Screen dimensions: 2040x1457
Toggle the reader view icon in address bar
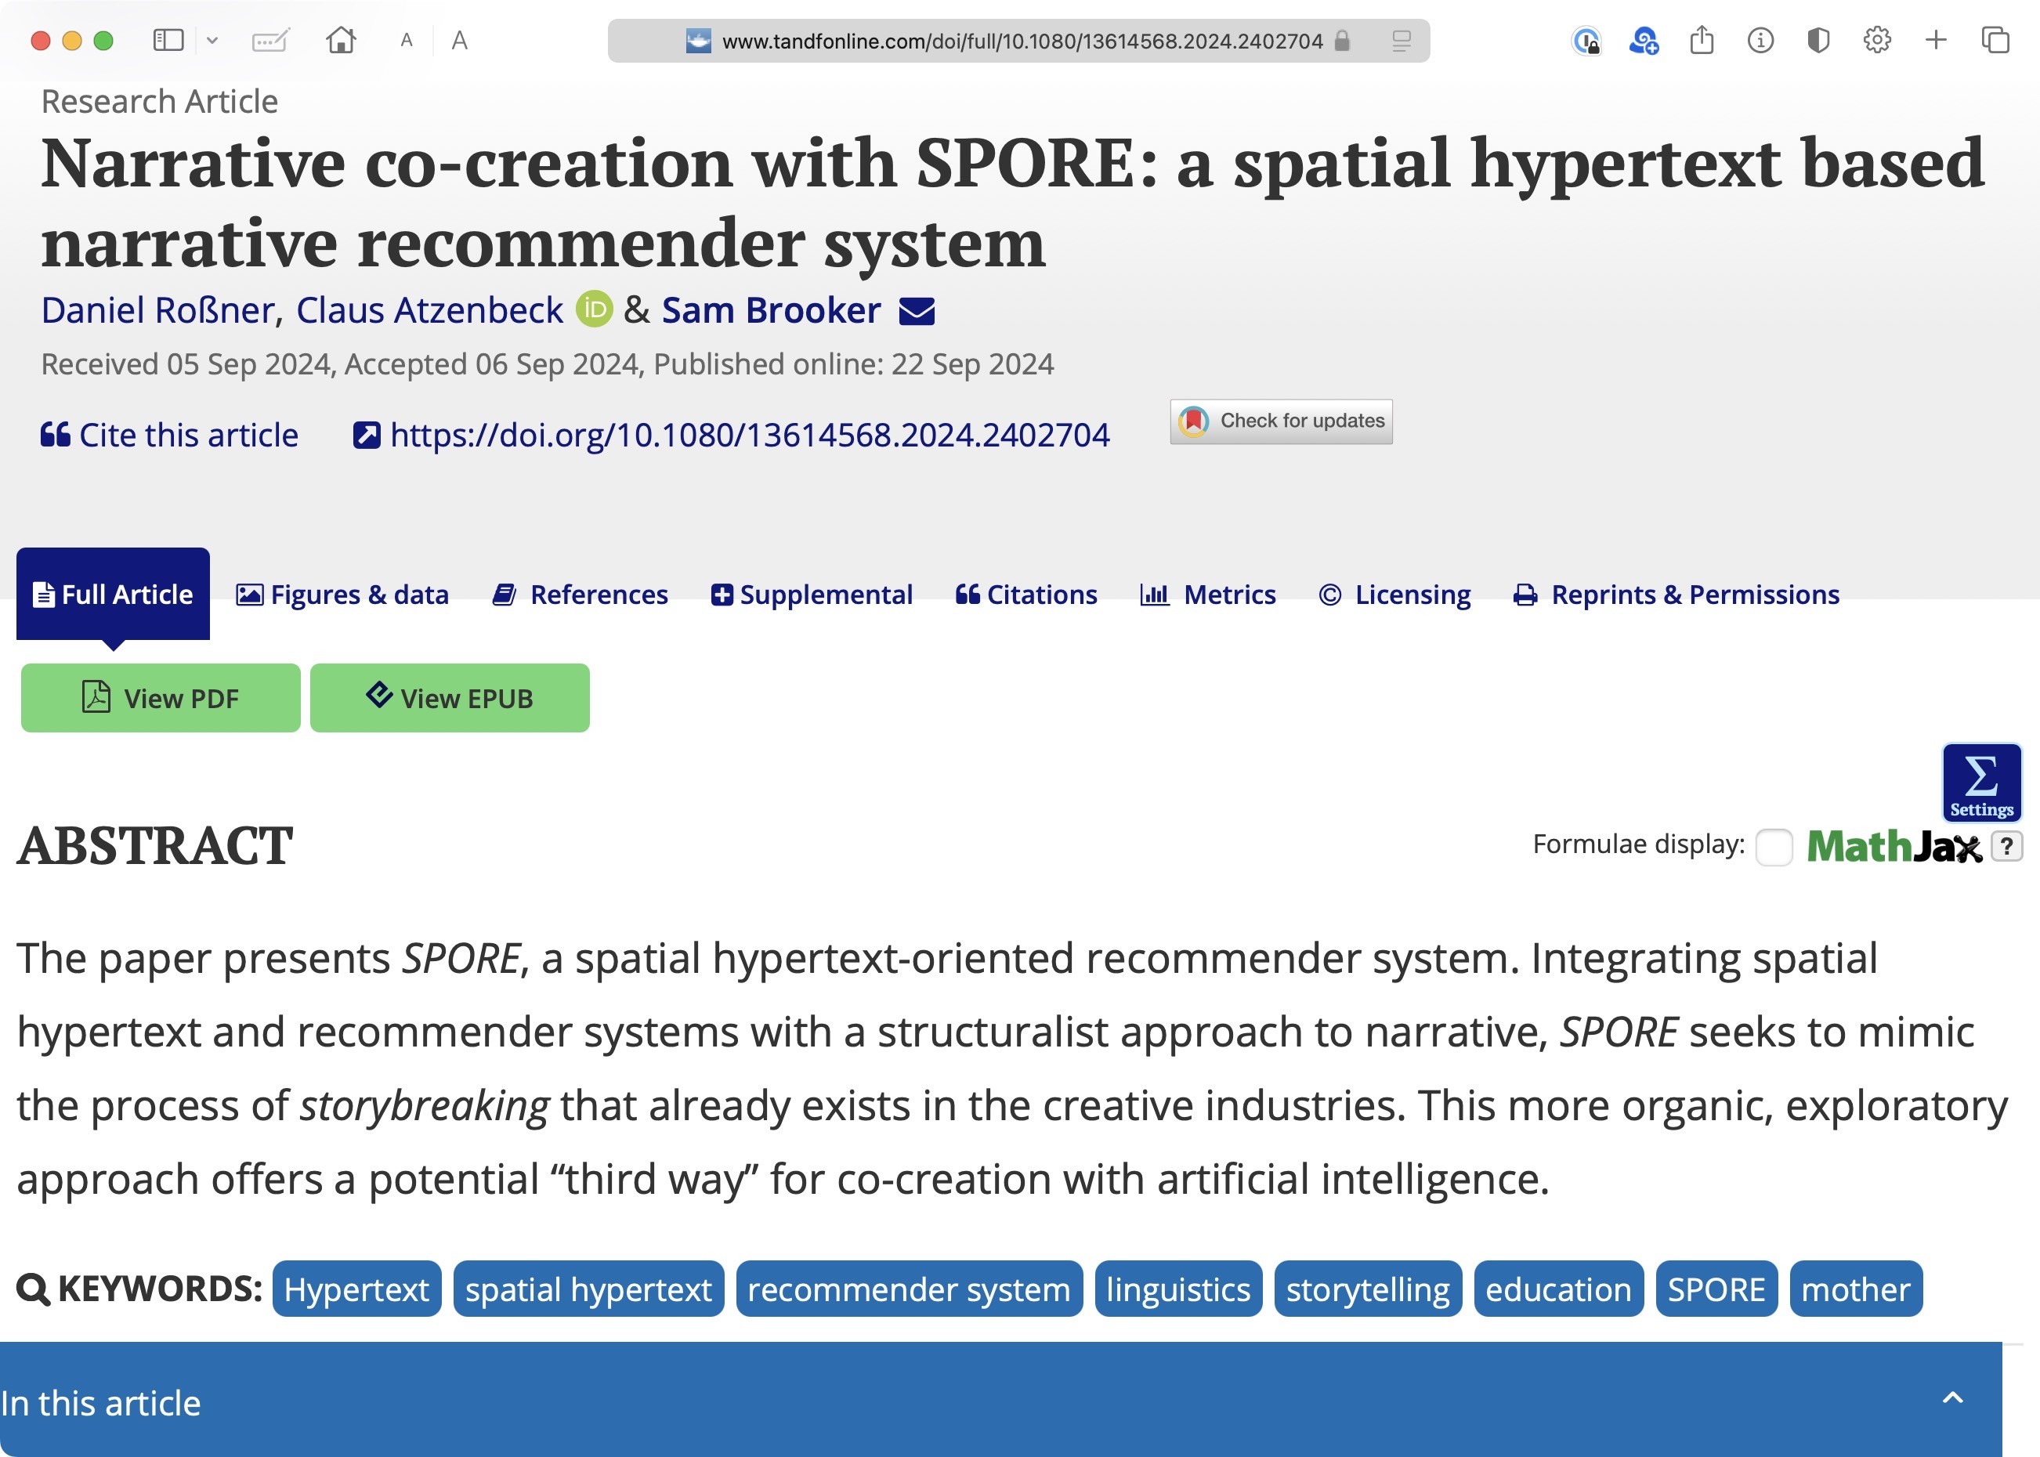coord(1402,41)
